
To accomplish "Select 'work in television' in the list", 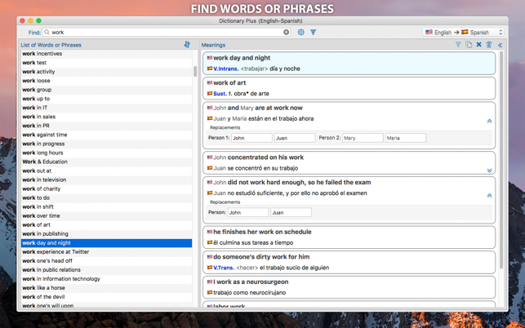I will pos(106,180).
